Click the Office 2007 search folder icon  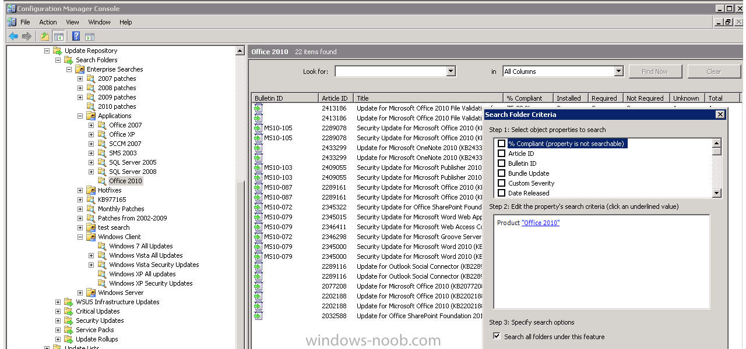(x=102, y=125)
